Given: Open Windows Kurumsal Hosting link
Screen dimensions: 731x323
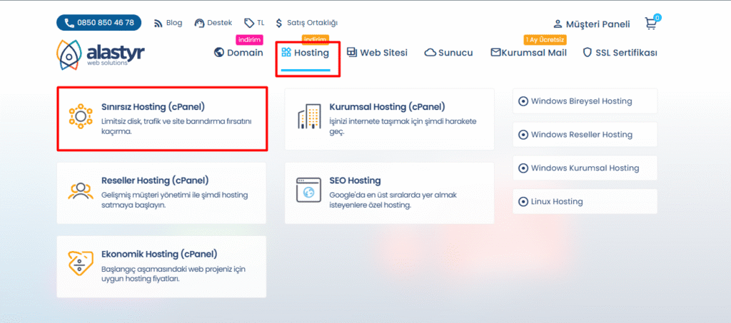Looking at the screenshot, I should [x=585, y=168].
